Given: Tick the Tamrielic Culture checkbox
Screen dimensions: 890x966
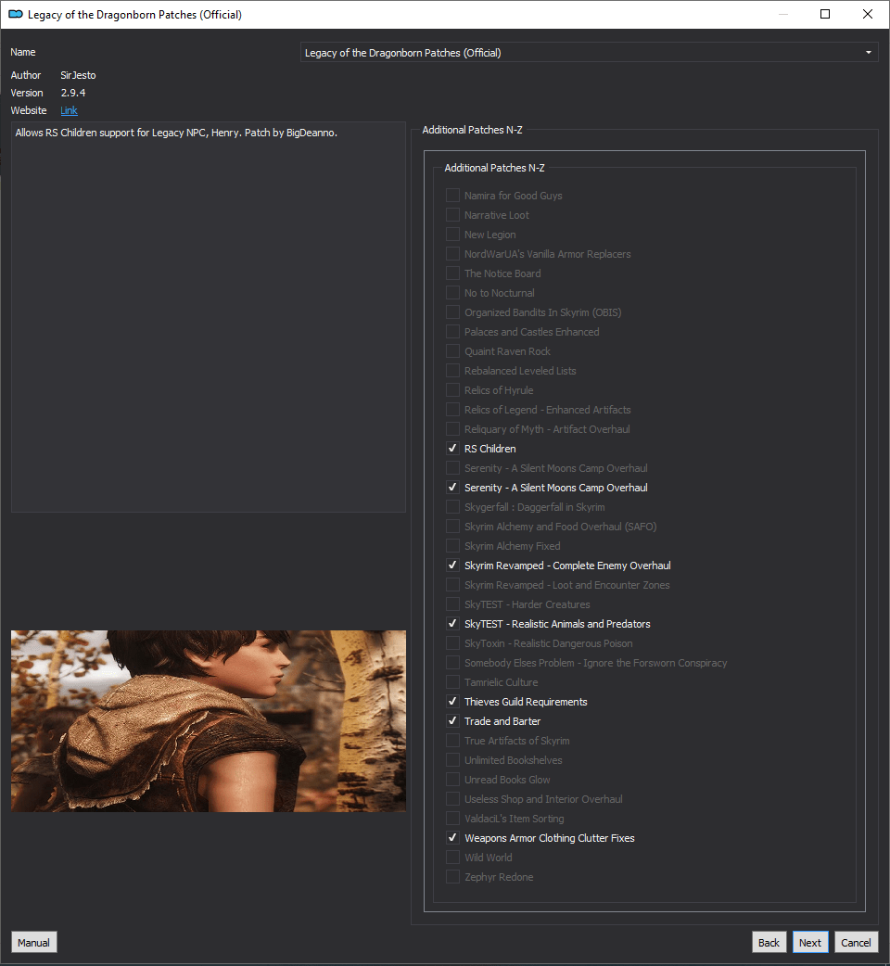Looking at the screenshot, I should pos(452,682).
